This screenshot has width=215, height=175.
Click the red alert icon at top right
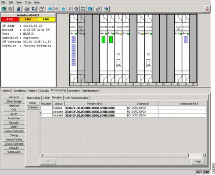coord(207,9)
